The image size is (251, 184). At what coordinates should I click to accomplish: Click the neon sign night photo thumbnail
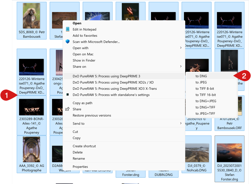130,12
